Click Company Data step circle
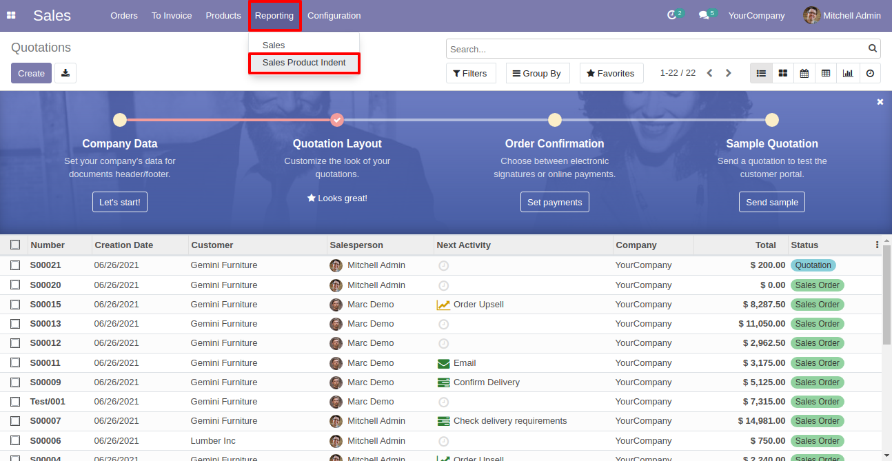 tap(120, 120)
